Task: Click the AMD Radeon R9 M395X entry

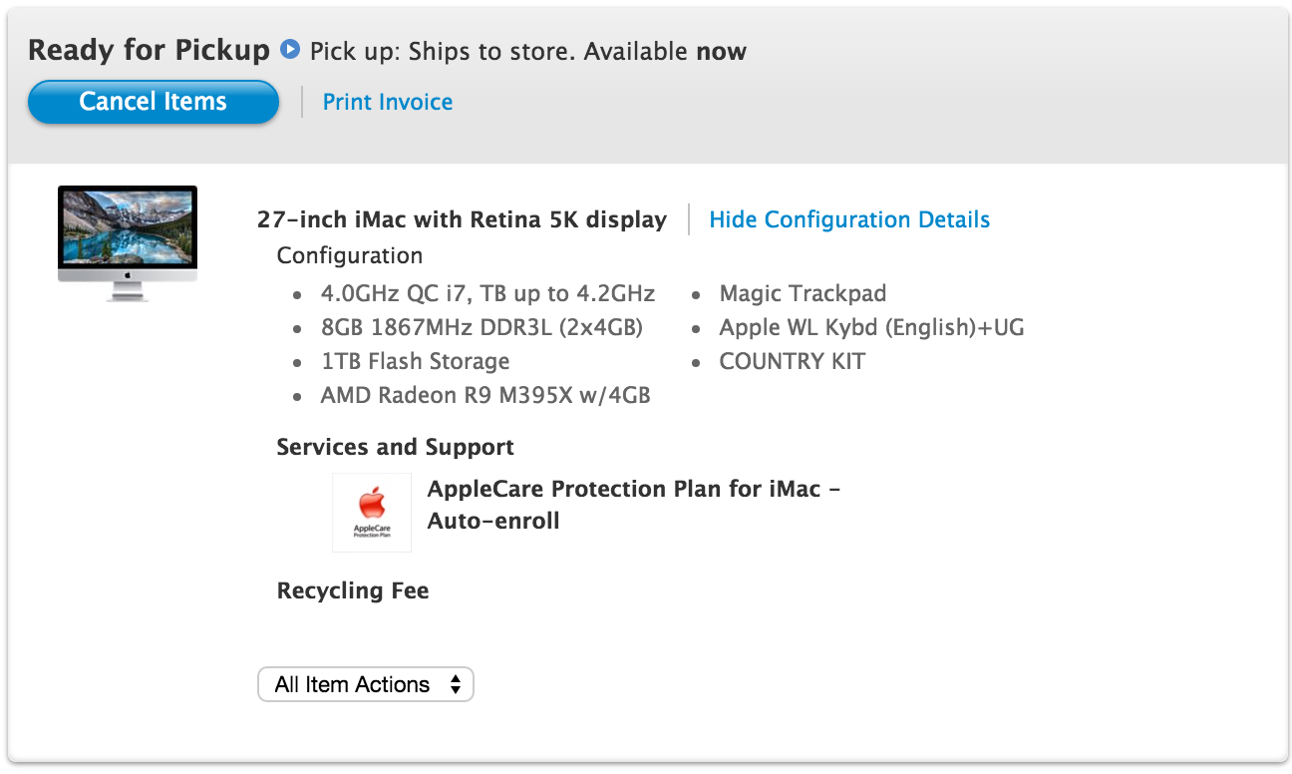Action: [x=485, y=395]
